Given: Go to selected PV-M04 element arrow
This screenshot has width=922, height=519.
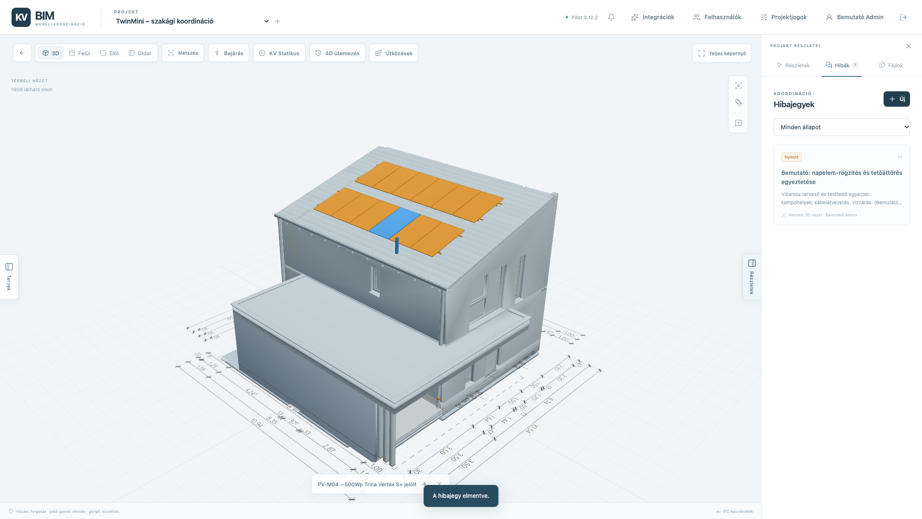Looking at the screenshot, I should [424, 484].
